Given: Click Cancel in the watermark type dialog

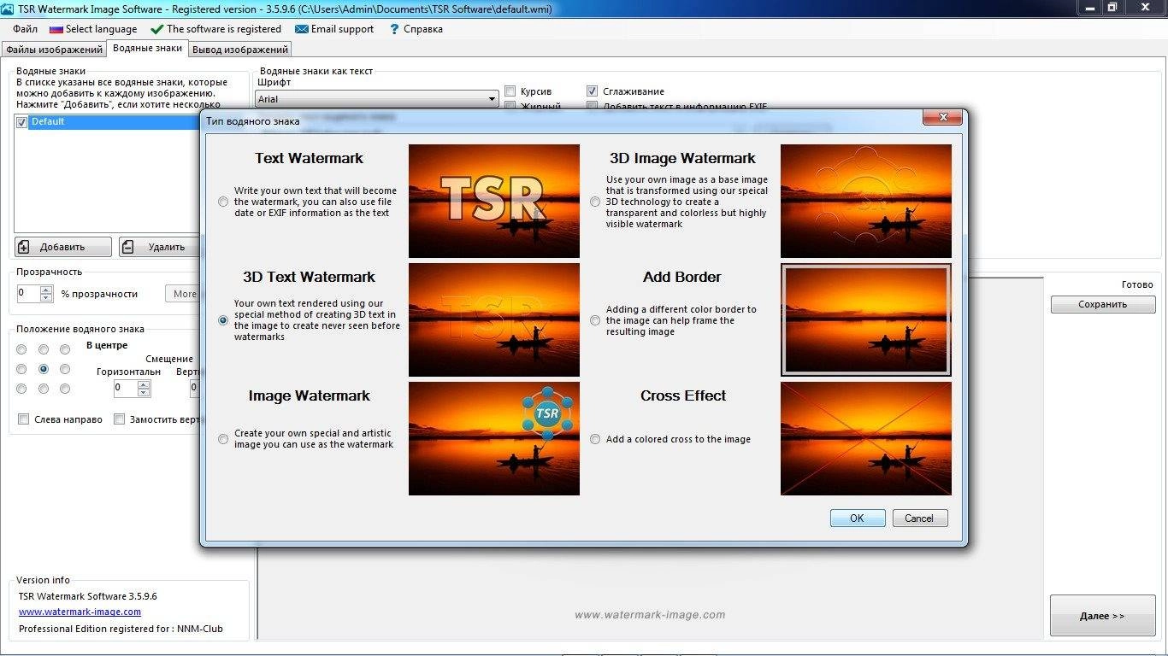Looking at the screenshot, I should pyautogui.click(x=920, y=518).
